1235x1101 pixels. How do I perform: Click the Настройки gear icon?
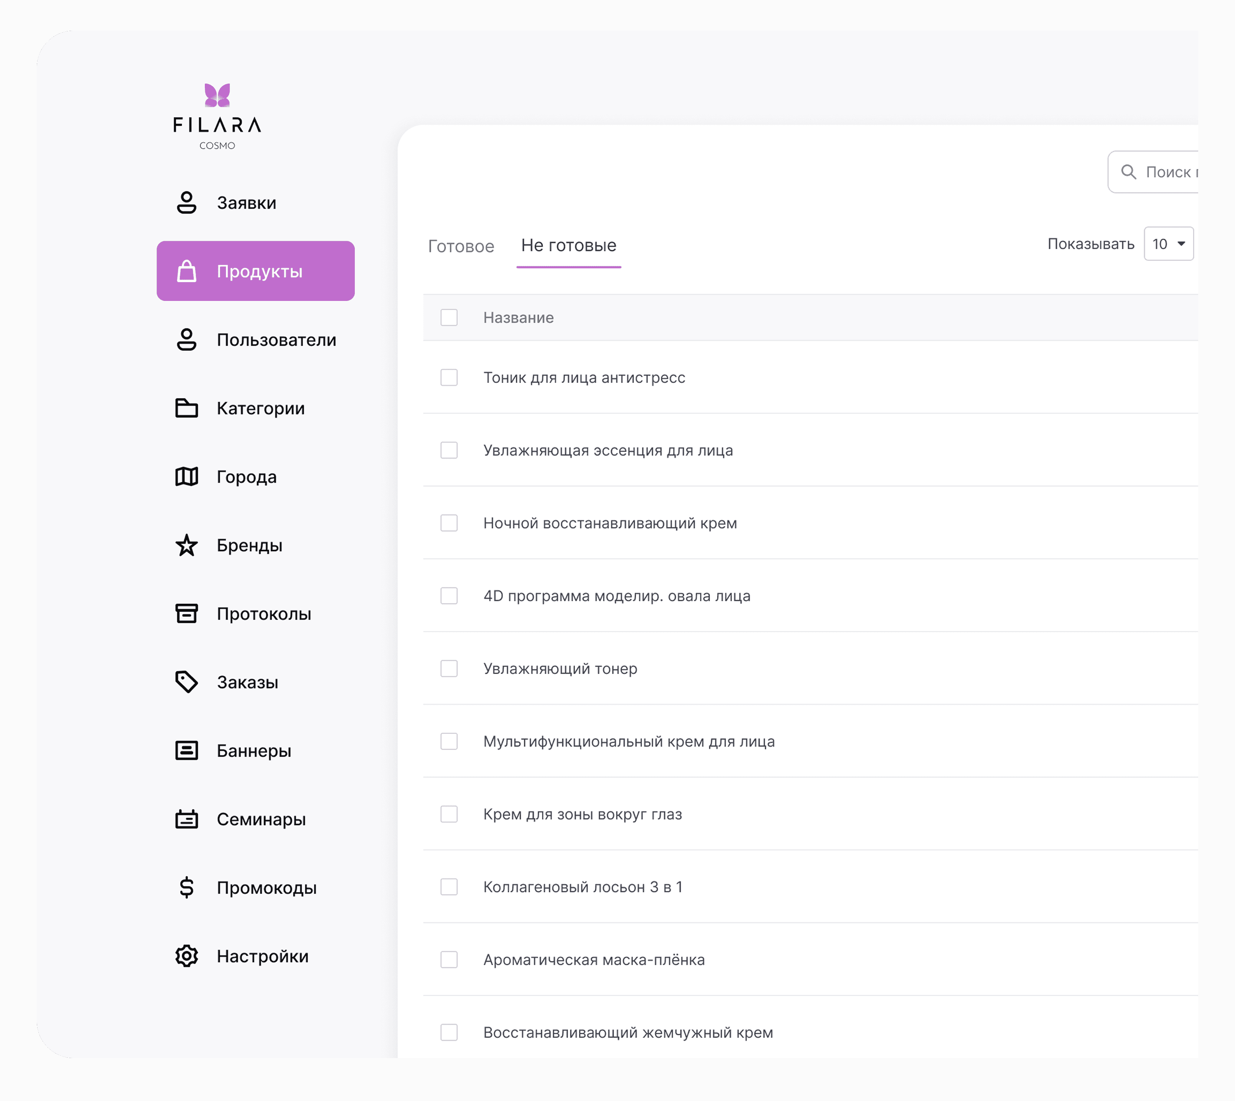pos(186,956)
